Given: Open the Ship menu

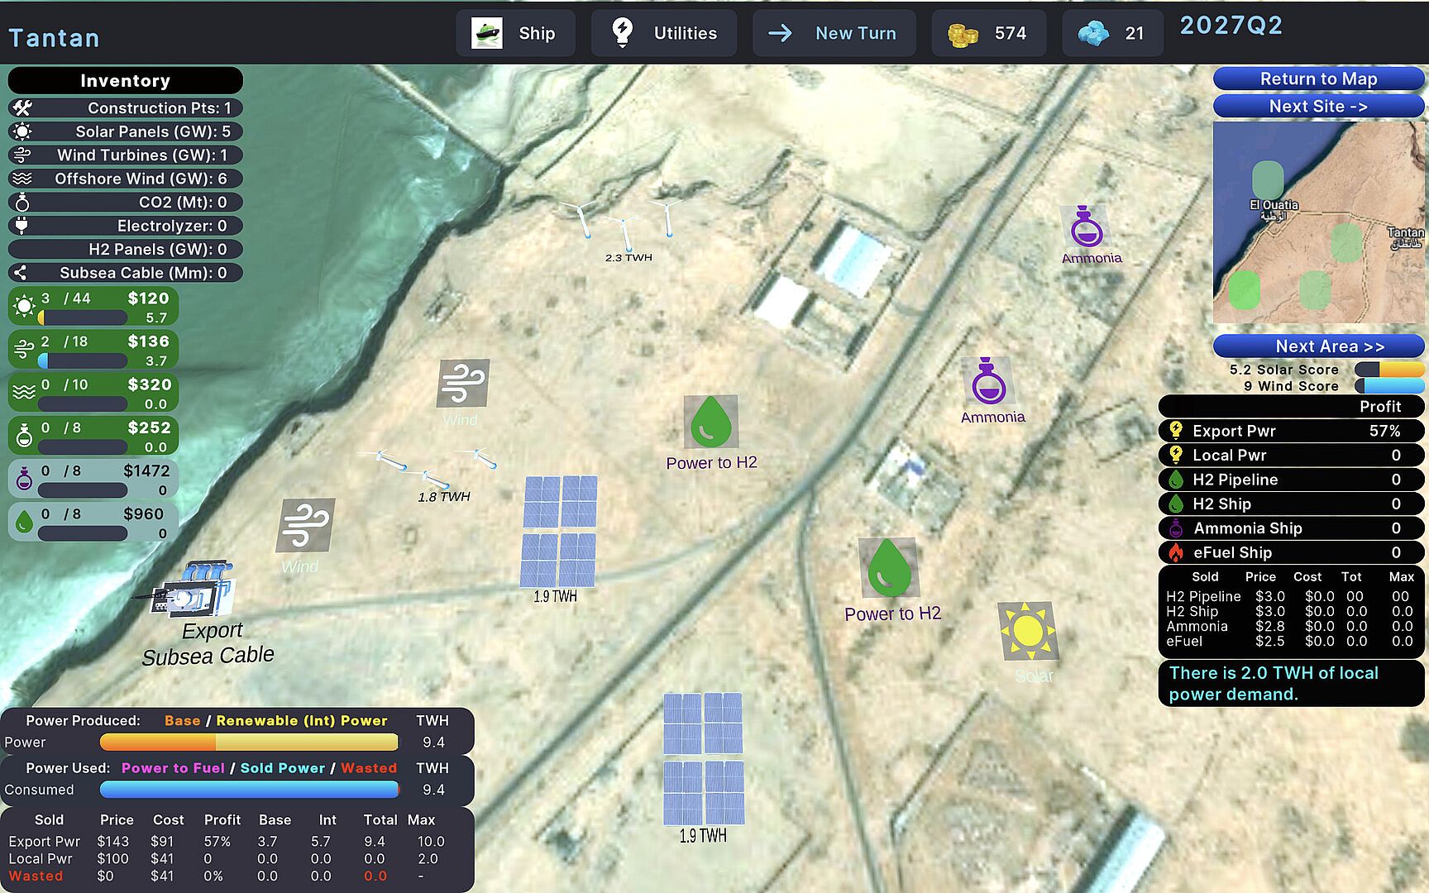Looking at the screenshot, I should click(515, 34).
